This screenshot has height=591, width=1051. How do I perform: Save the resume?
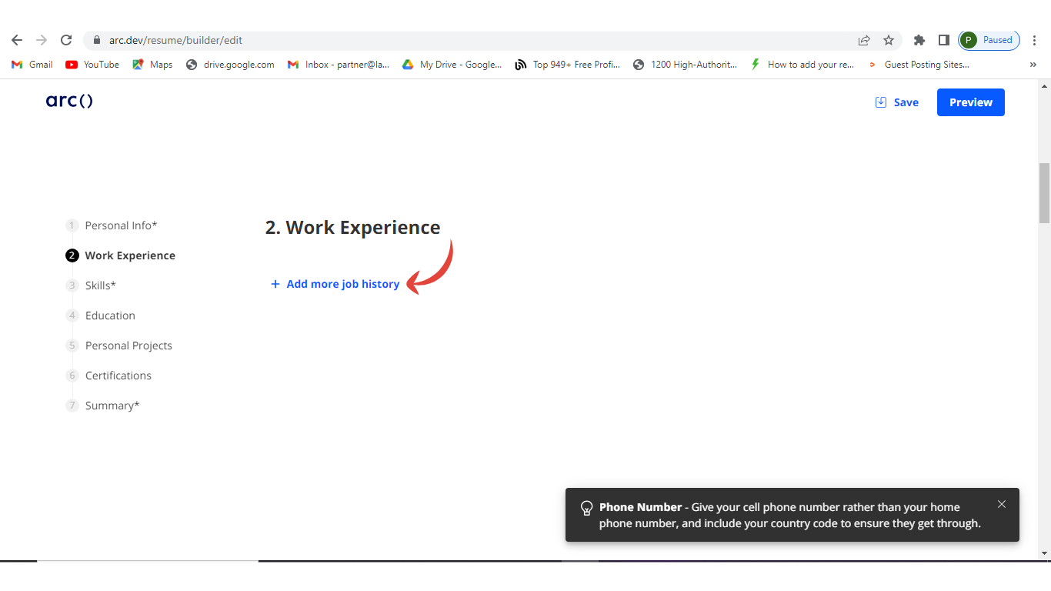897,102
